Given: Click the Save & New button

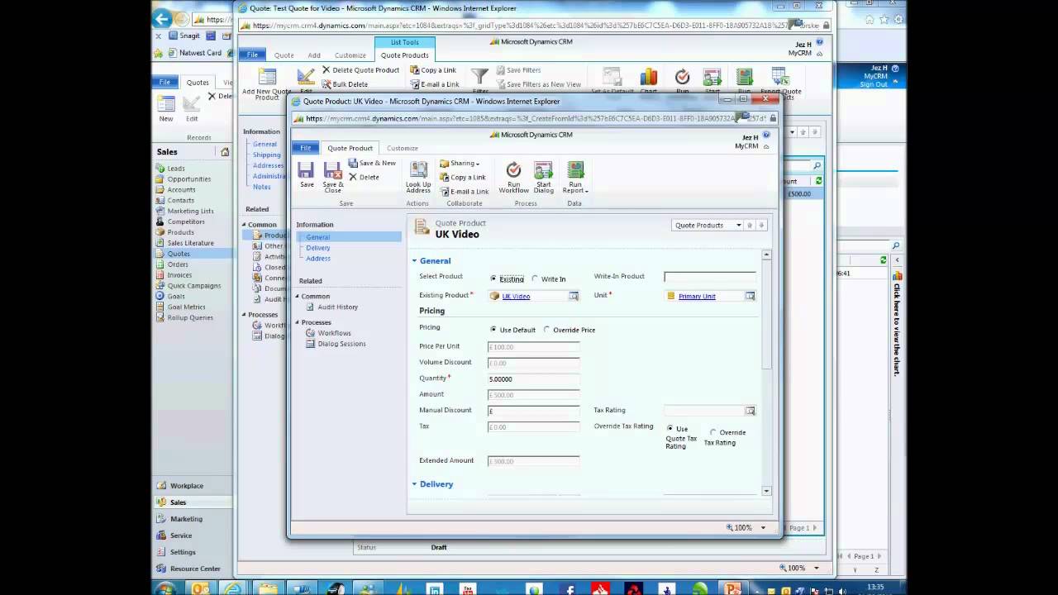Looking at the screenshot, I should pyautogui.click(x=372, y=163).
